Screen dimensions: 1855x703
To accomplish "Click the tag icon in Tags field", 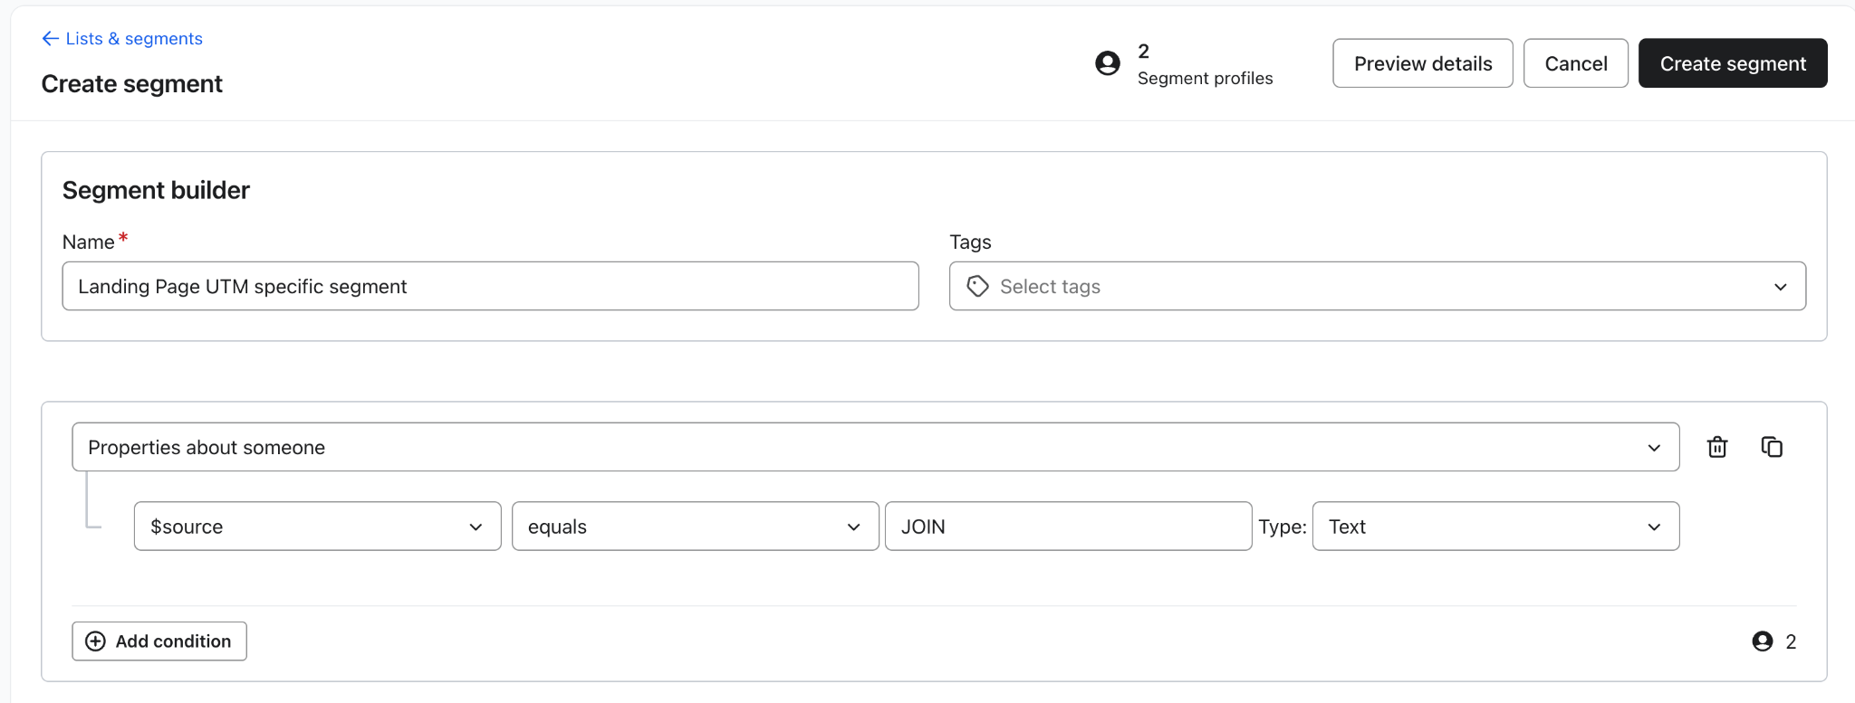I will [x=977, y=286].
